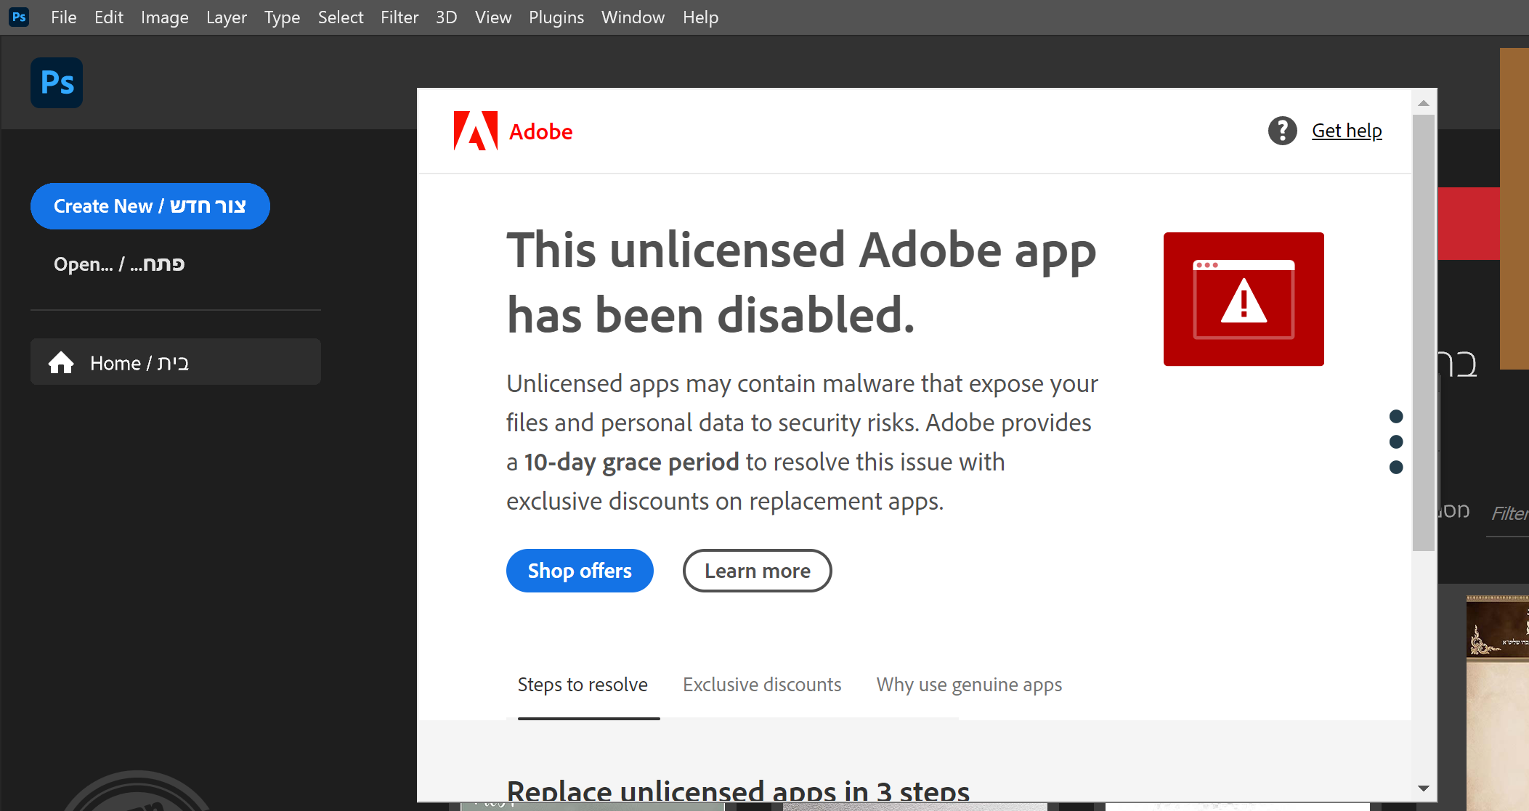Click the Learn more button

pyautogui.click(x=757, y=571)
